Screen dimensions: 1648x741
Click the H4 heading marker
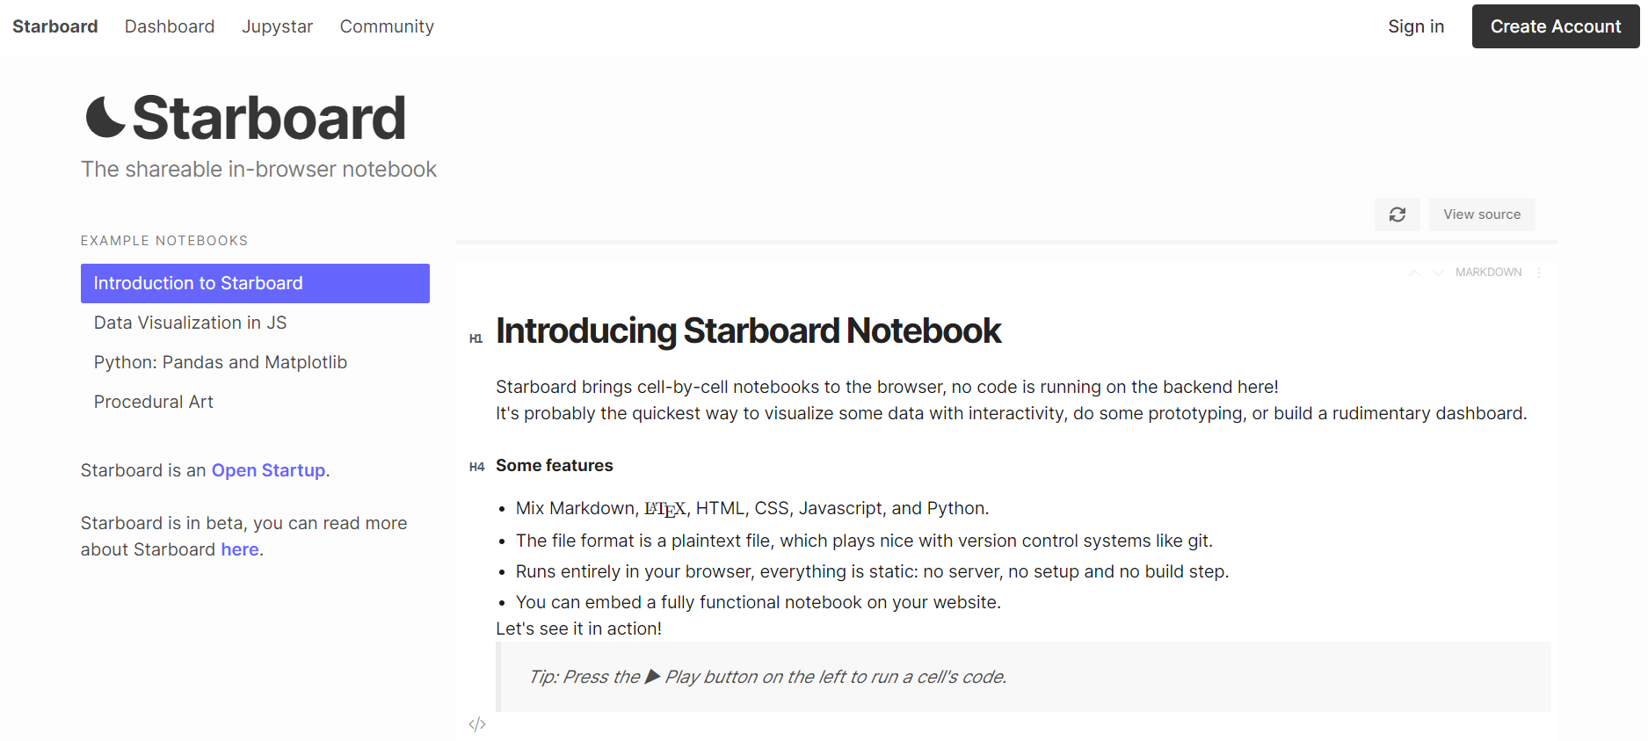pyautogui.click(x=476, y=467)
